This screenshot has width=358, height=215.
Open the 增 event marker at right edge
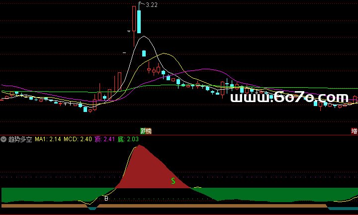coord(354,131)
